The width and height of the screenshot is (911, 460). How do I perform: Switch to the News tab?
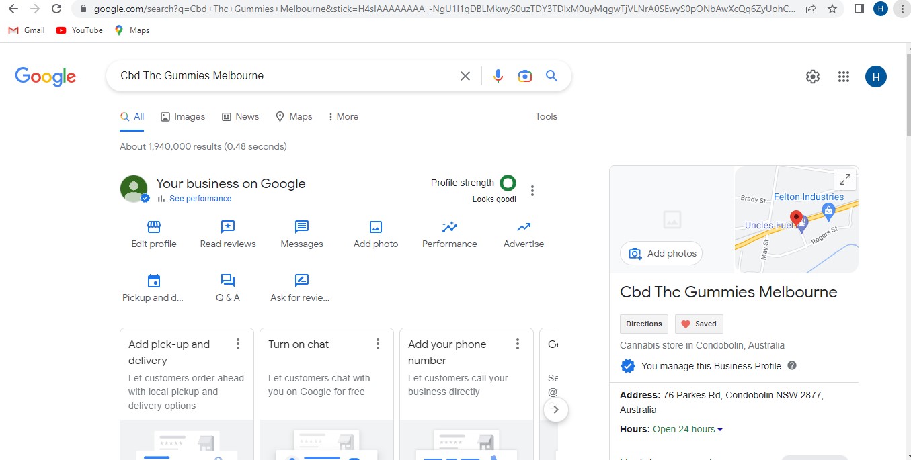pos(240,116)
